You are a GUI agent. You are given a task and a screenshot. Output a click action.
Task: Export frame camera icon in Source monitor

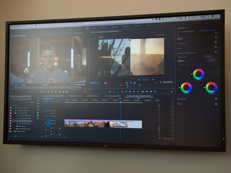pos(67,92)
